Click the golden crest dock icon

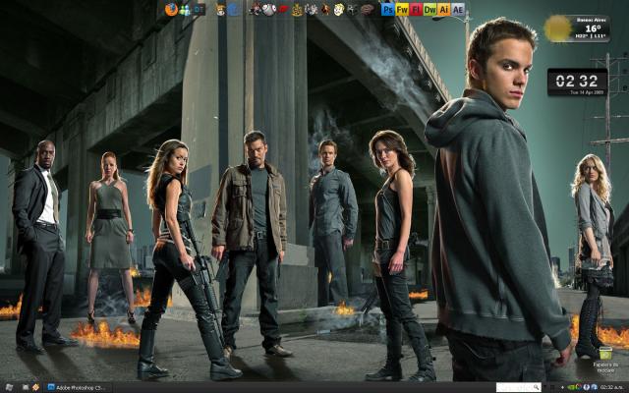point(297,10)
